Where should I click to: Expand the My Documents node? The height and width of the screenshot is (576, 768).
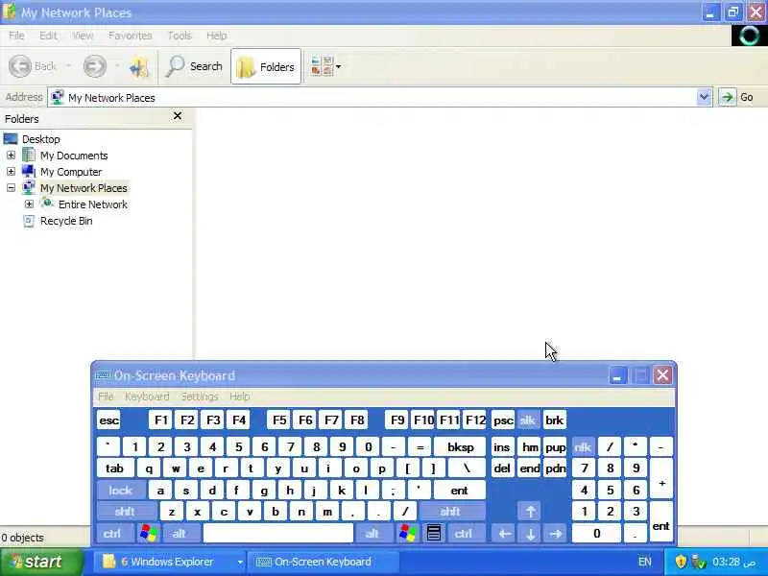11,156
